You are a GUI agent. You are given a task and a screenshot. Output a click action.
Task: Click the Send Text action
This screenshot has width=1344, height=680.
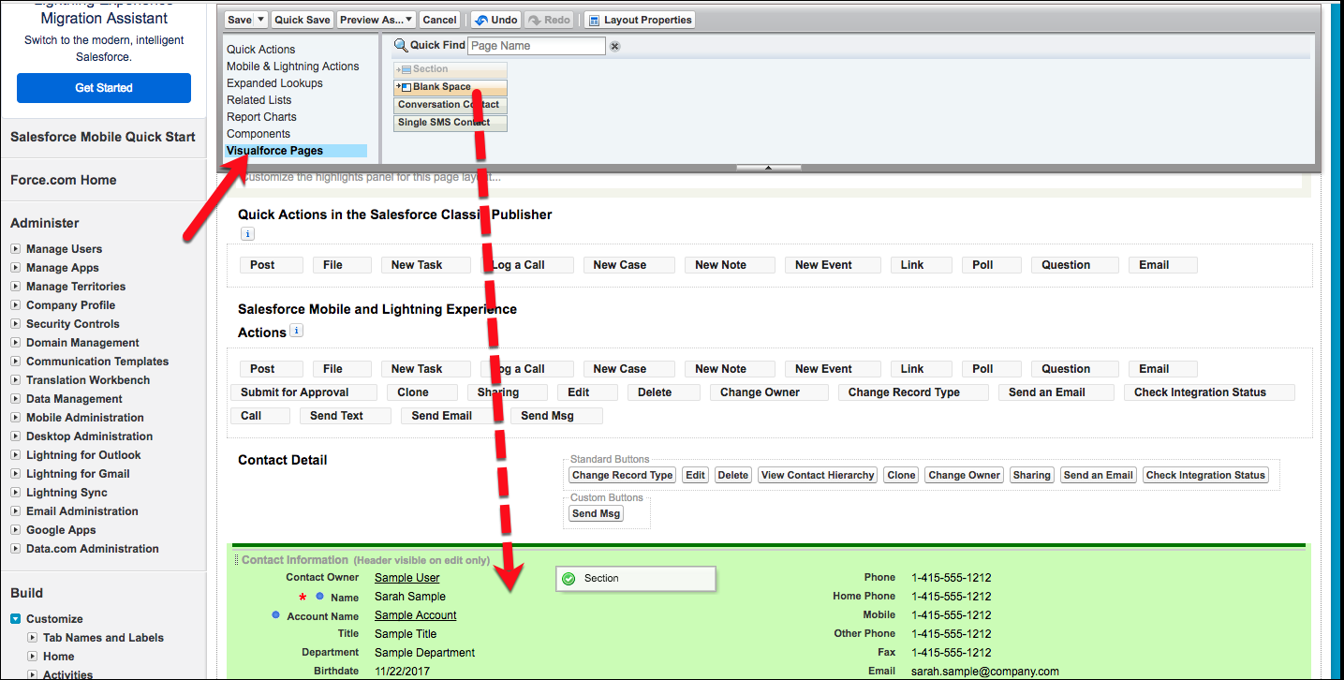coord(346,416)
